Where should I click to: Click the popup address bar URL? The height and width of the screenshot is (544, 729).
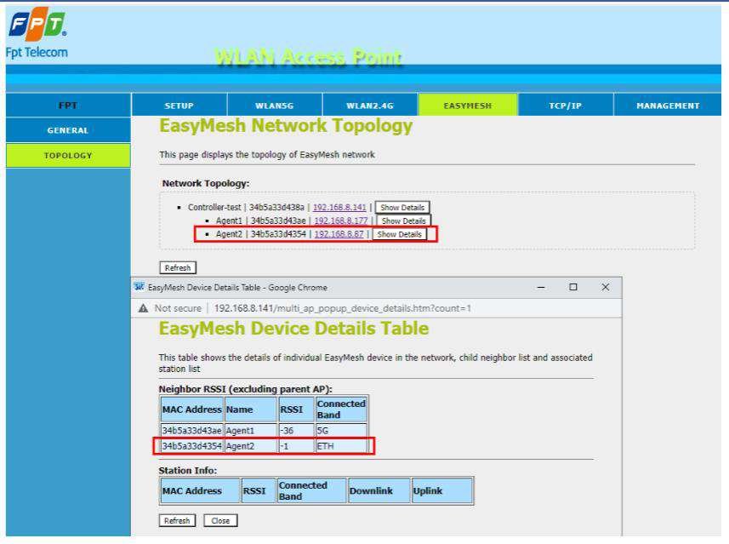[343, 308]
